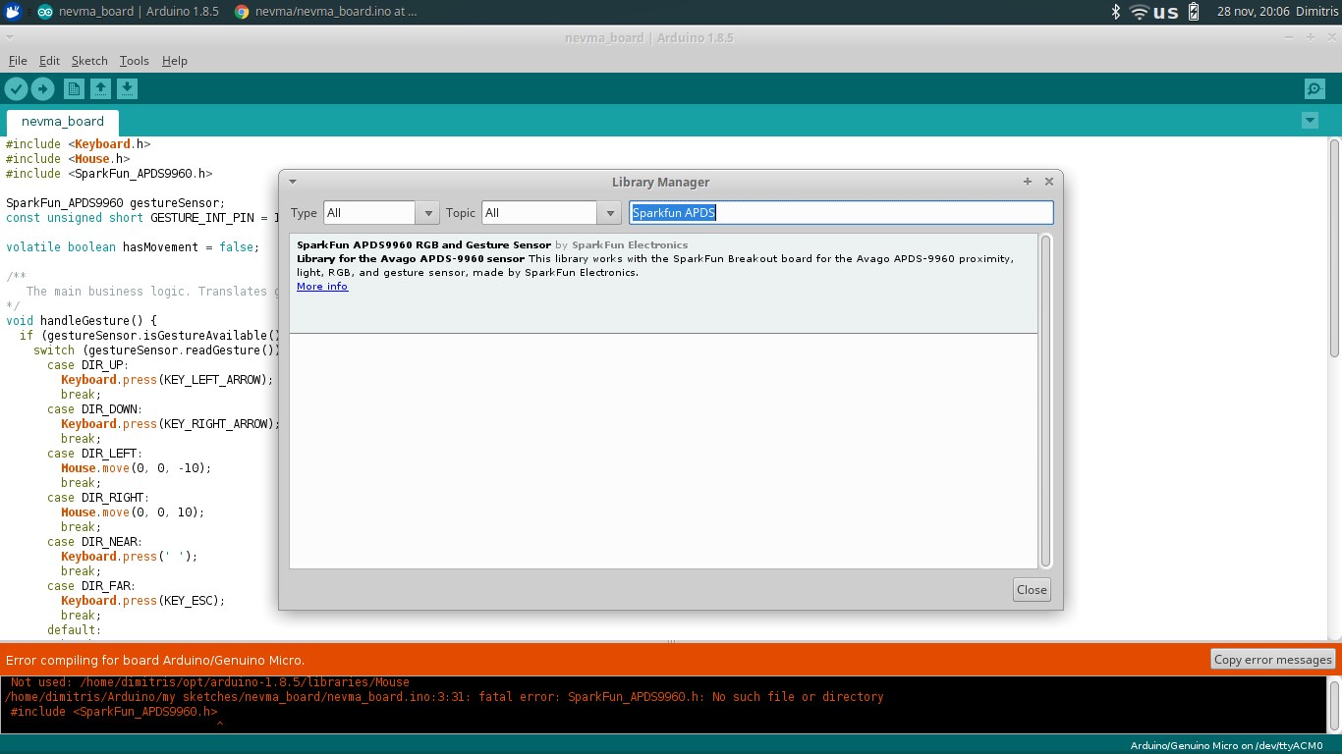Click the 'case DIR_NEAR:' code line
This screenshot has width=1342, height=754.
click(x=94, y=542)
